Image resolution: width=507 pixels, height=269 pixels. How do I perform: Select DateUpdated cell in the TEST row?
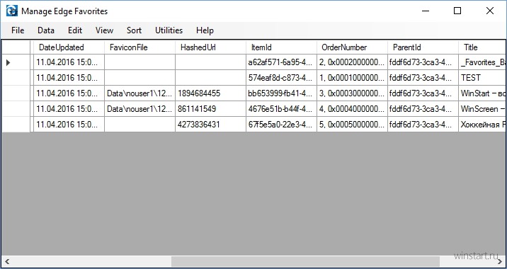(x=69, y=78)
